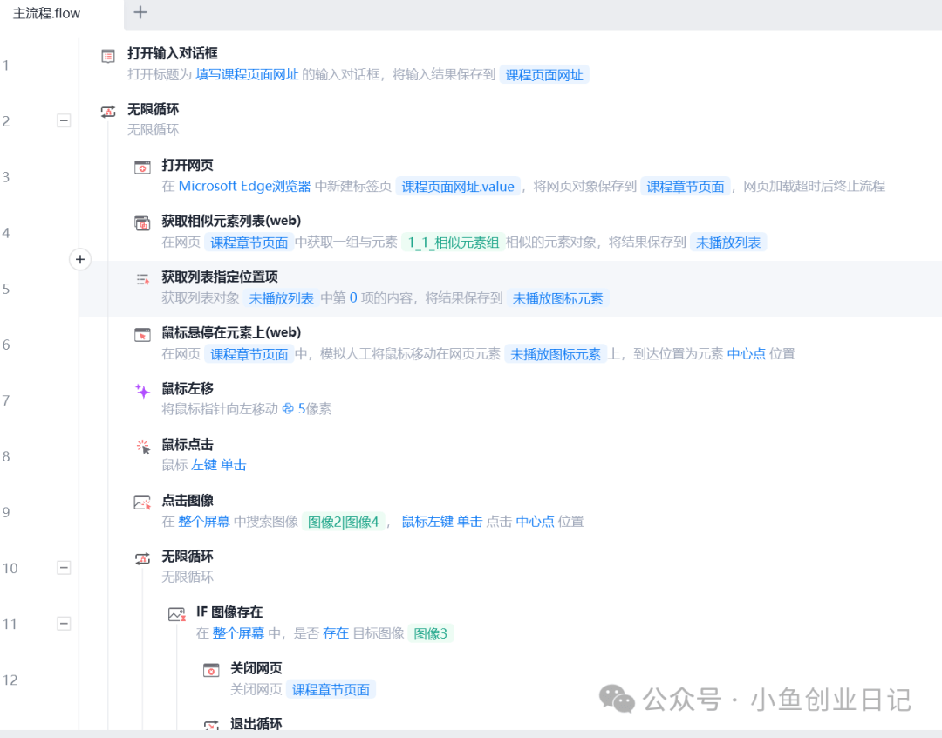Select the 鼠标悬停在元素上(web) step icon
This screenshot has width=942, height=738.
click(x=142, y=335)
